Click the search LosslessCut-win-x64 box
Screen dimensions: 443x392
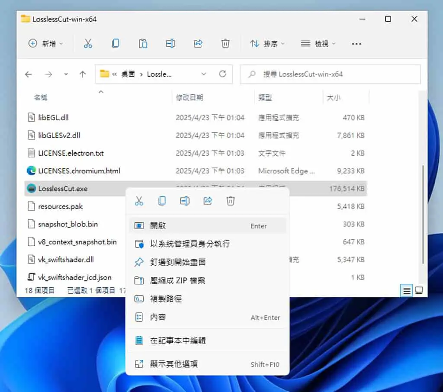point(330,74)
